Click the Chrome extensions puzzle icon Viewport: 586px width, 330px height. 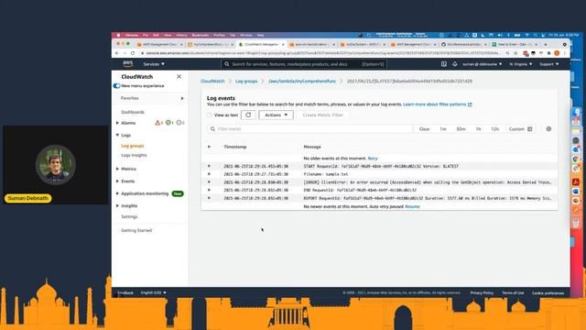pyautogui.click(x=549, y=53)
